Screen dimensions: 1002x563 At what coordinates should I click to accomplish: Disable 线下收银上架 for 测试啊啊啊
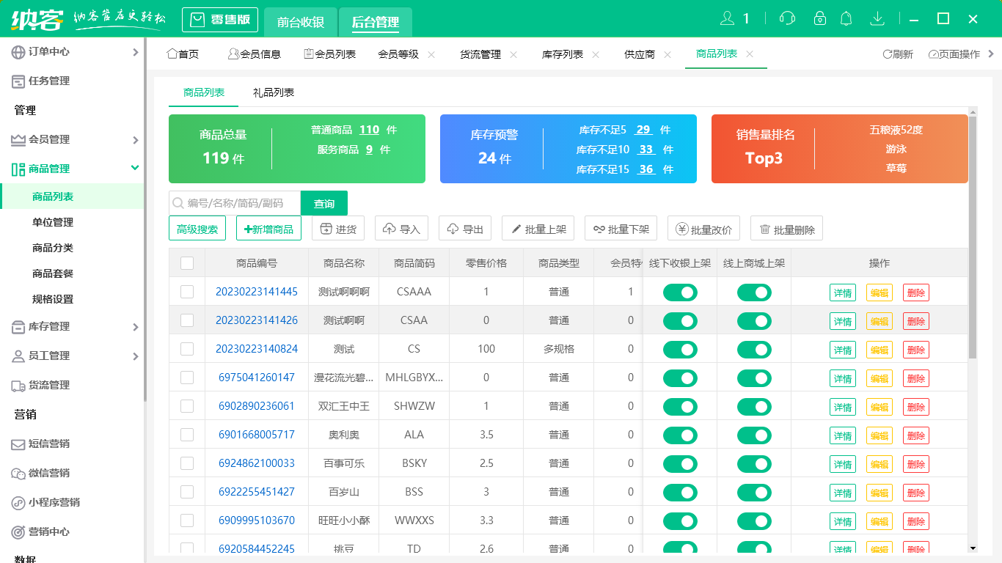(x=680, y=292)
